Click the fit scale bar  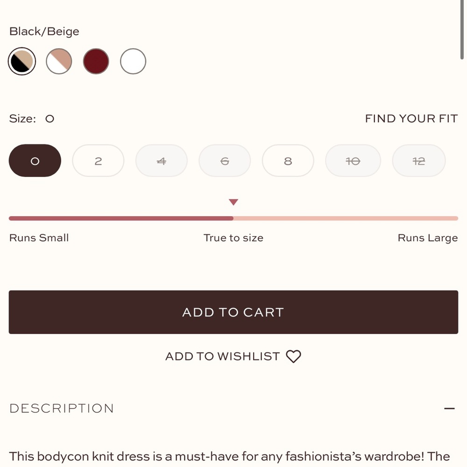[233, 218]
